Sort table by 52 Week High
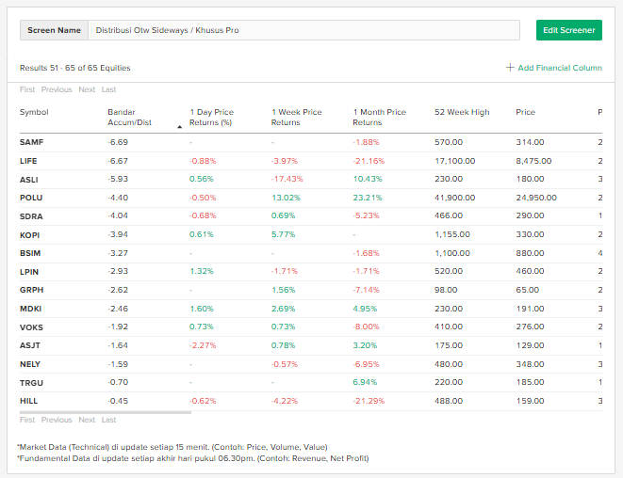This screenshot has height=478, width=623. pyautogui.click(x=462, y=112)
